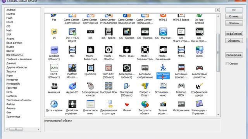Screen dimensions: 248x139
Task: Pick the Загрузить объект globe icon
Action: pyautogui.click(x=145, y=104)
